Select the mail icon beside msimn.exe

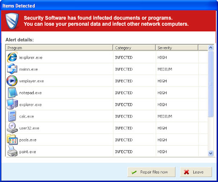point(12,69)
